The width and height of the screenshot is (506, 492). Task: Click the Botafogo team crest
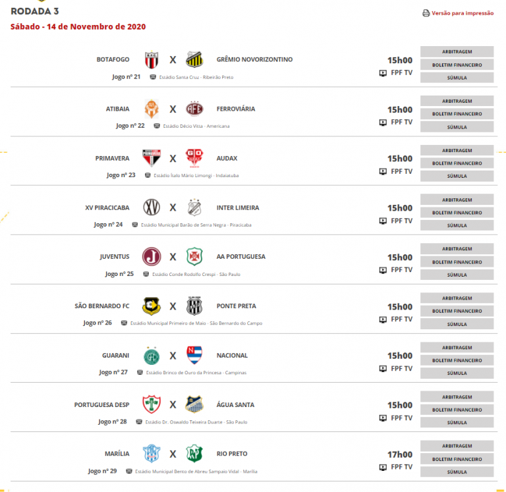(152, 60)
